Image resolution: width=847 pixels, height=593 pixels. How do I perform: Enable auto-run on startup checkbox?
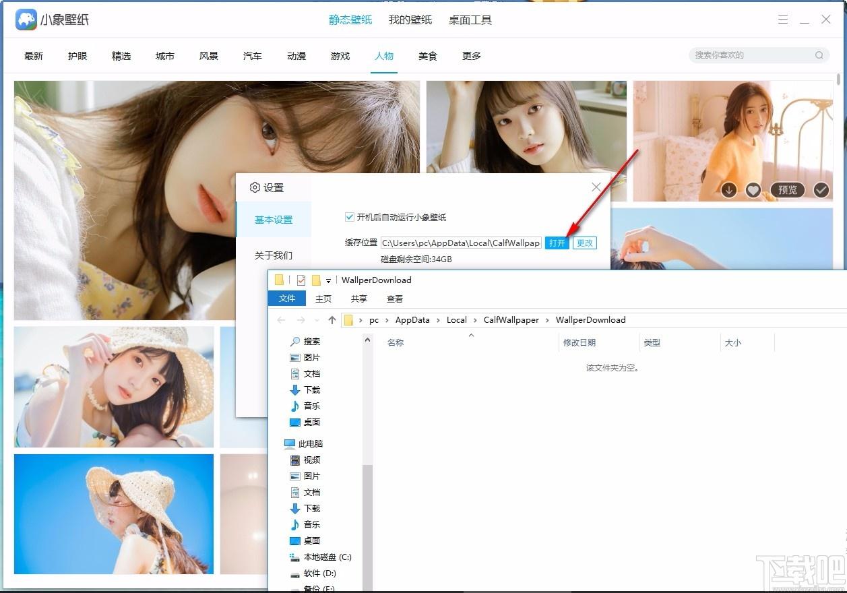pyautogui.click(x=349, y=217)
